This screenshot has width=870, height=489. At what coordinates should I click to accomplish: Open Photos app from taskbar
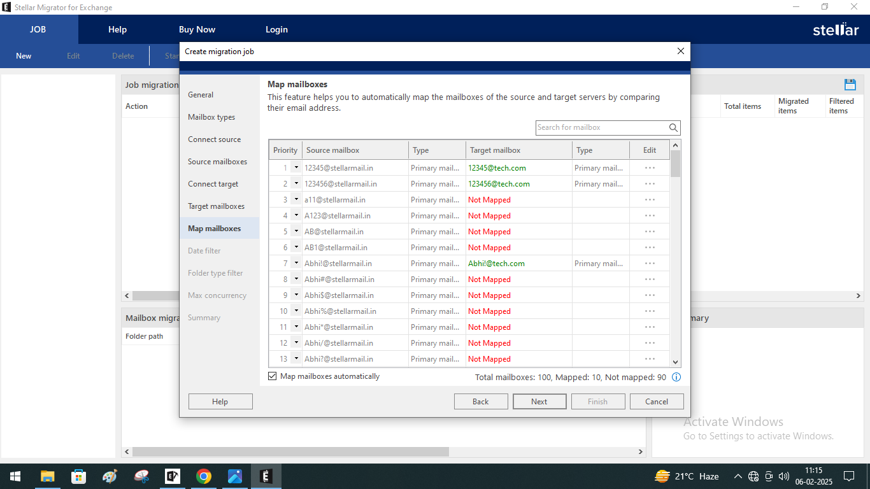point(235,476)
